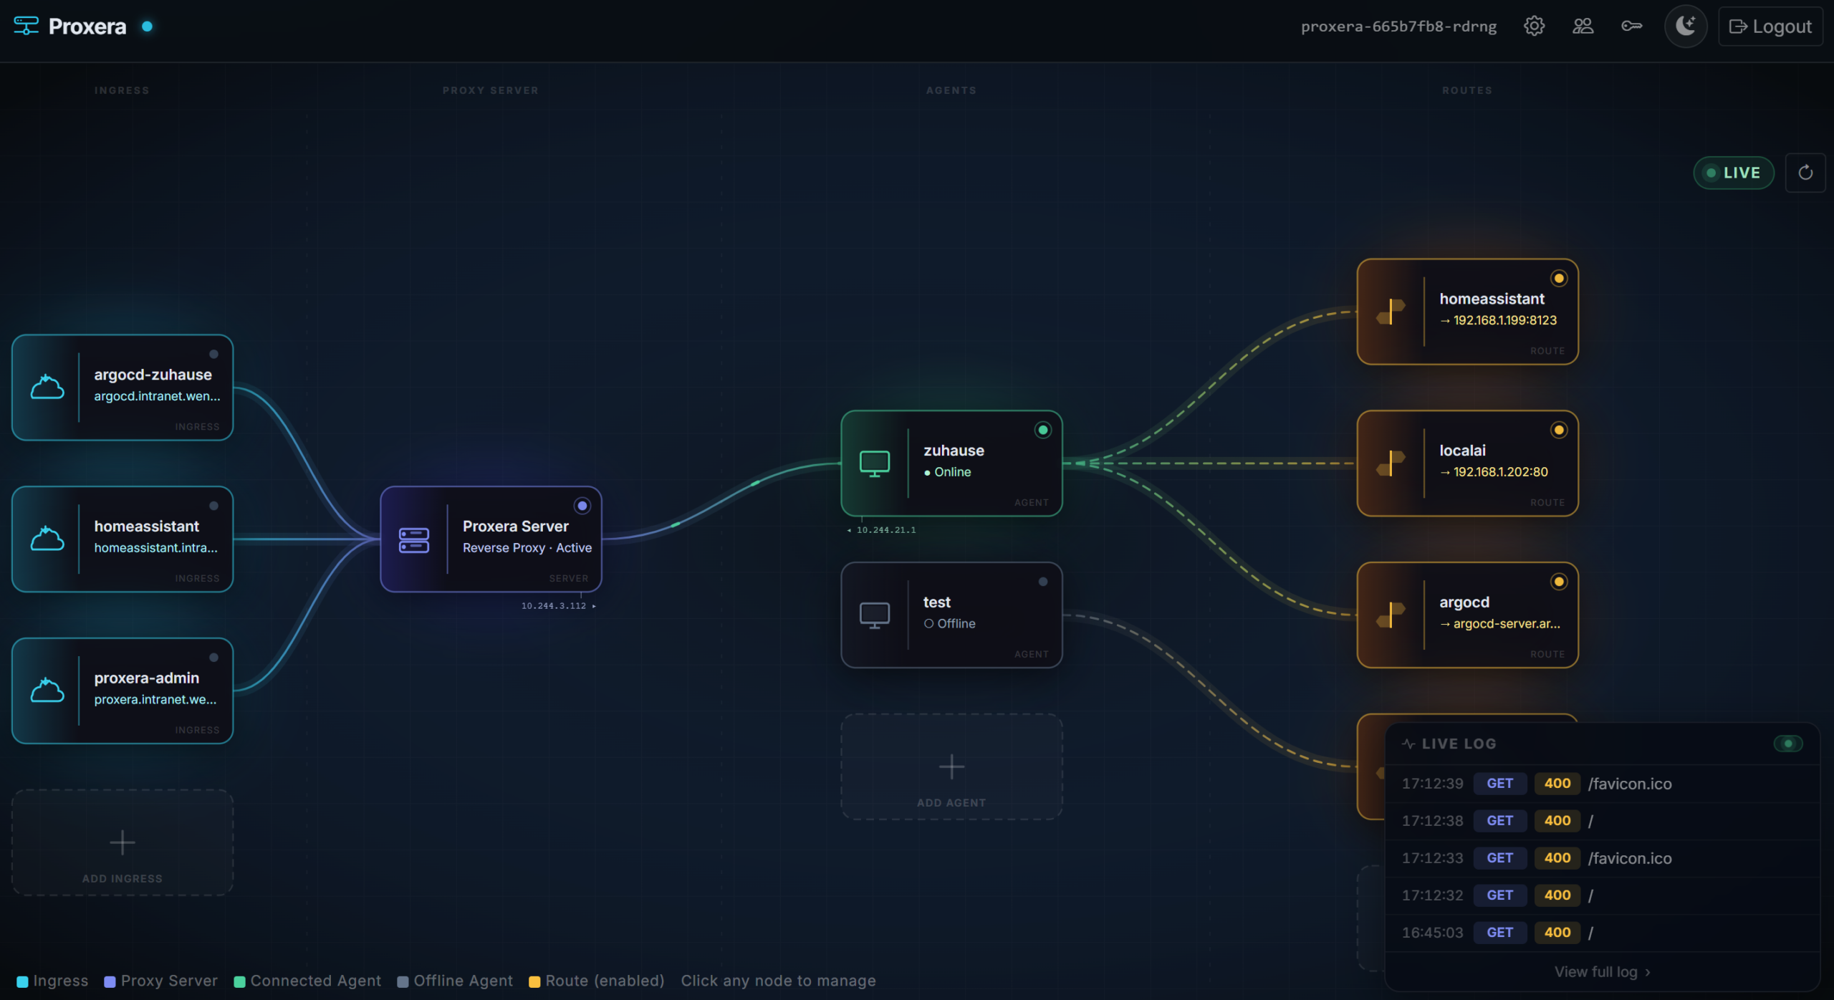The image size is (1834, 1000).
Task: Open the Proxera Server node title
Action: [x=516, y=527]
